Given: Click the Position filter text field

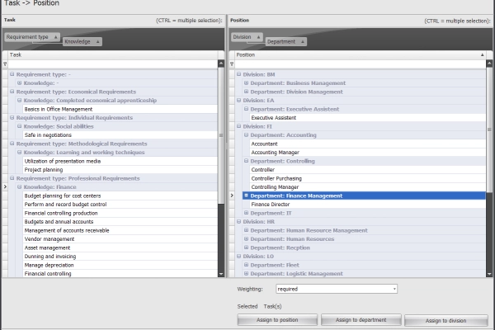Looking at the screenshot, I should click(x=361, y=64).
